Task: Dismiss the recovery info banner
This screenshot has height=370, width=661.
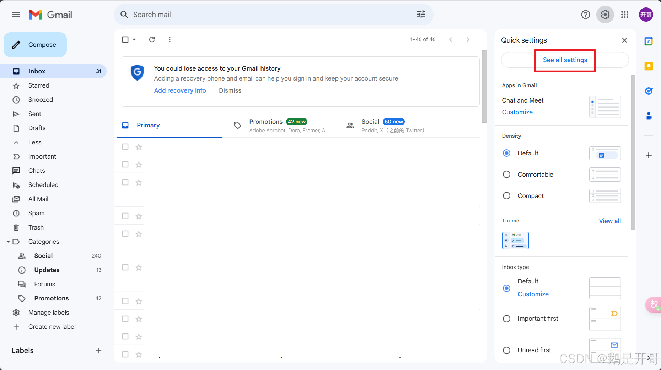Action: point(230,90)
